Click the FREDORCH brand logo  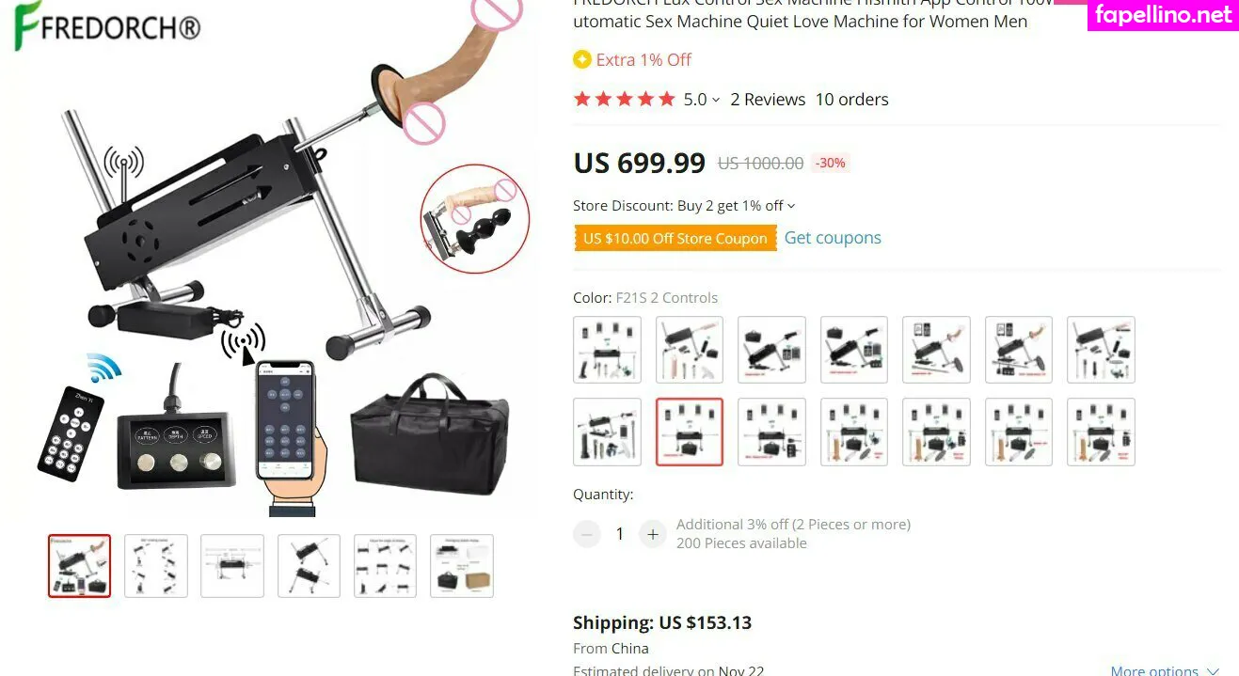tap(107, 25)
